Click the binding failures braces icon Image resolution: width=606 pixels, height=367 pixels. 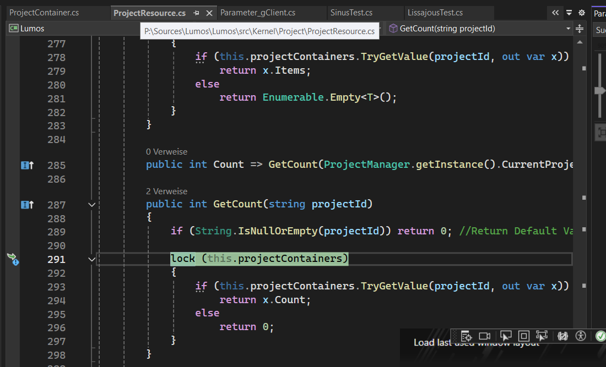pos(562,336)
